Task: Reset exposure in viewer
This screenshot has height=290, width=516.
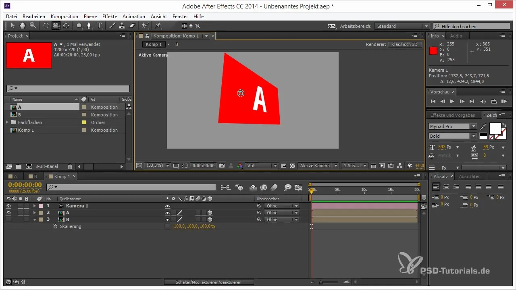Action: pyautogui.click(x=409, y=166)
